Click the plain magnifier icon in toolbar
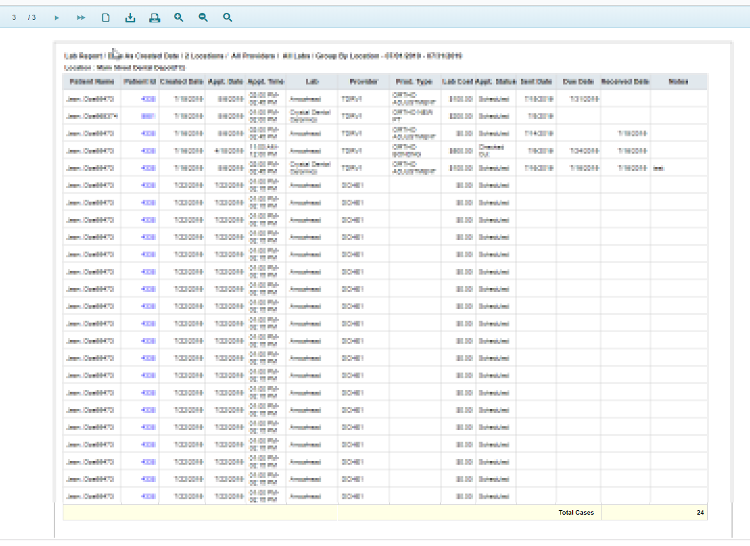This screenshot has width=750, height=546. tap(227, 18)
